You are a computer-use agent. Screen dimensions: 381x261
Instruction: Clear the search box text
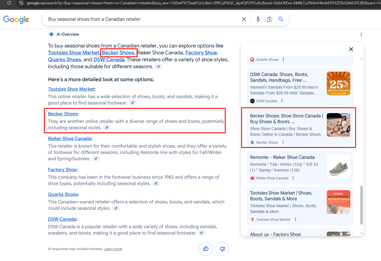coord(244,19)
